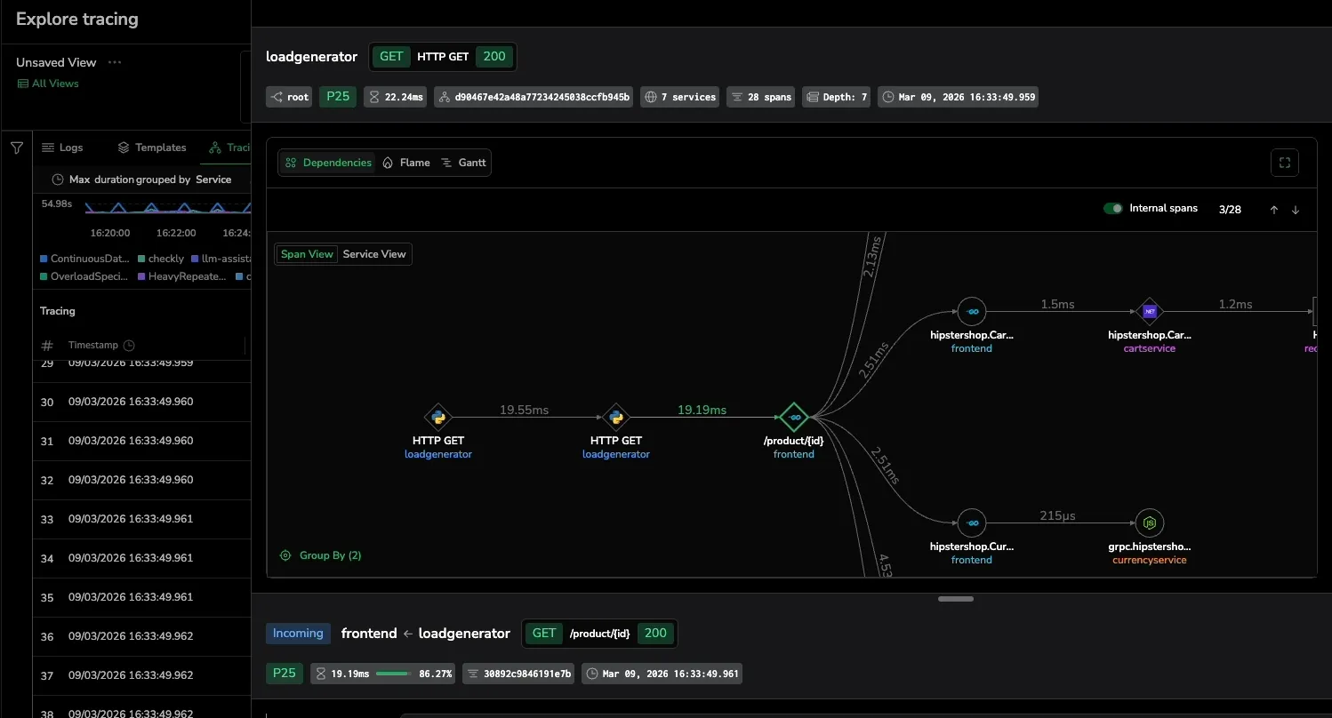Select table row 36

pyautogui.click(x=142, y=636)
